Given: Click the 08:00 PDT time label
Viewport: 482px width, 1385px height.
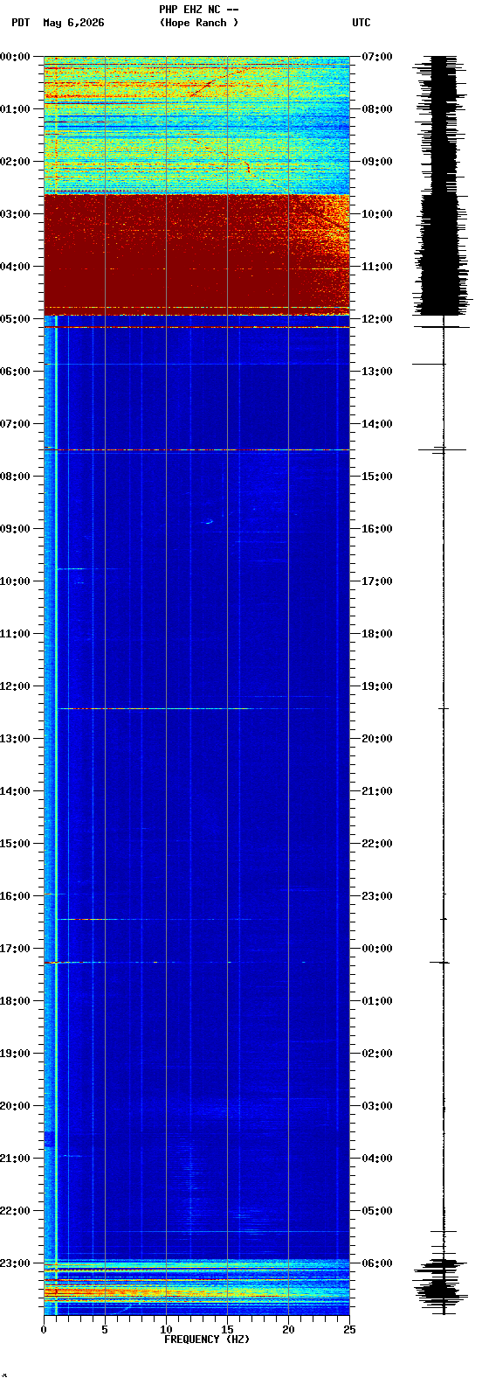Looking at the screenshot, I should [15, 477].
